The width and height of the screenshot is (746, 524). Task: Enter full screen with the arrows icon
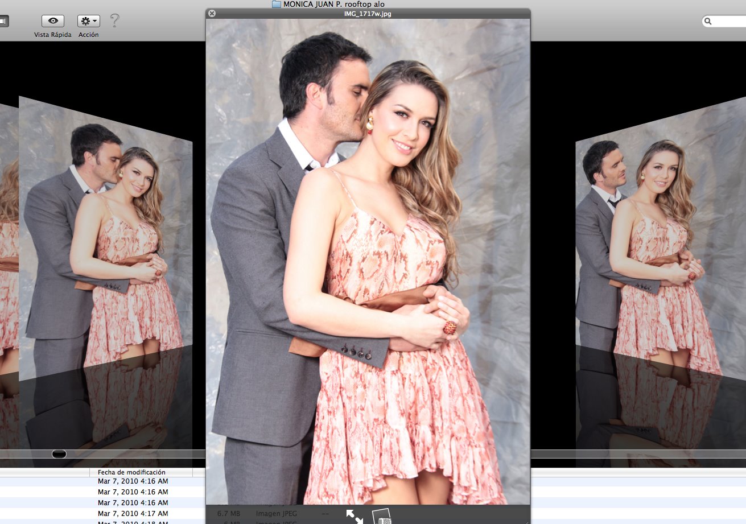point(355,517)
